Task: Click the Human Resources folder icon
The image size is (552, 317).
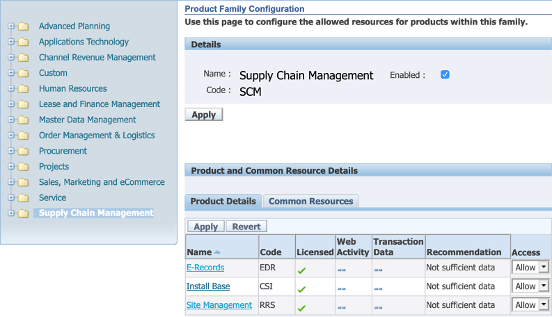Action: (x=24, y=89)
